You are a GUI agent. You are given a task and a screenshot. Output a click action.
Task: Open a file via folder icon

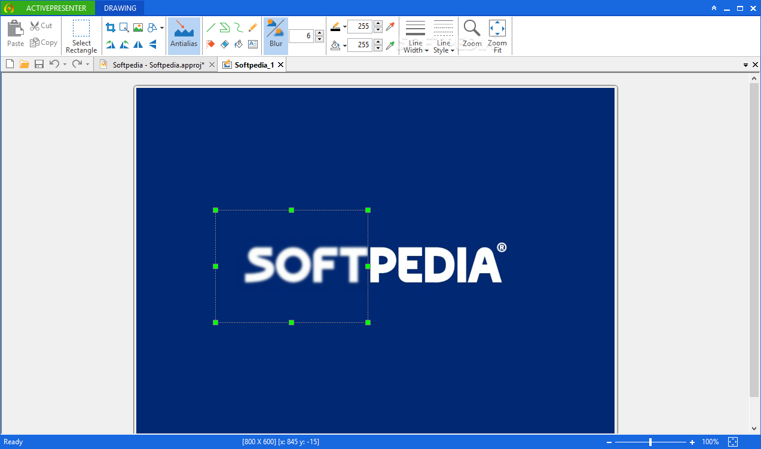click(25, 64)
